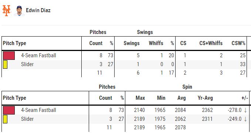251x133 pixels.
Task: Sort swings table by Whiffs column
Action: [x=156, y=43]
